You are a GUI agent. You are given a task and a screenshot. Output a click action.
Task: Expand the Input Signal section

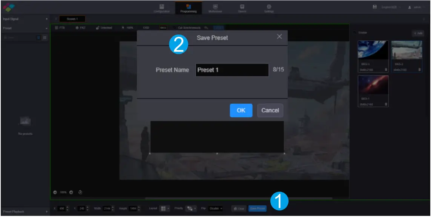(x=25, y=19)
